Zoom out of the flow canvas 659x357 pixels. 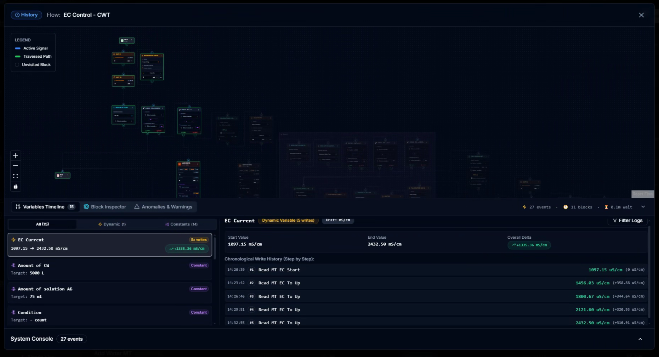tap(16, 166)
